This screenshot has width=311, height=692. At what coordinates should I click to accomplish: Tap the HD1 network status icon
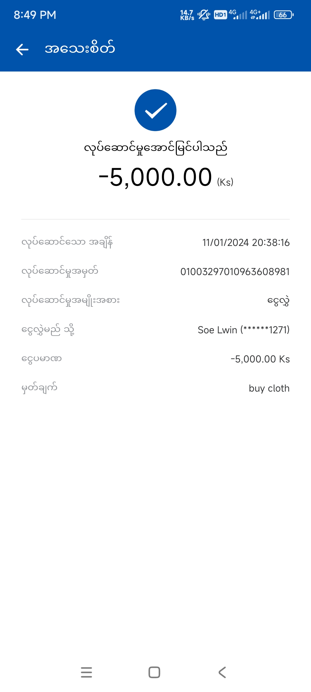click(x=220, y=15)
